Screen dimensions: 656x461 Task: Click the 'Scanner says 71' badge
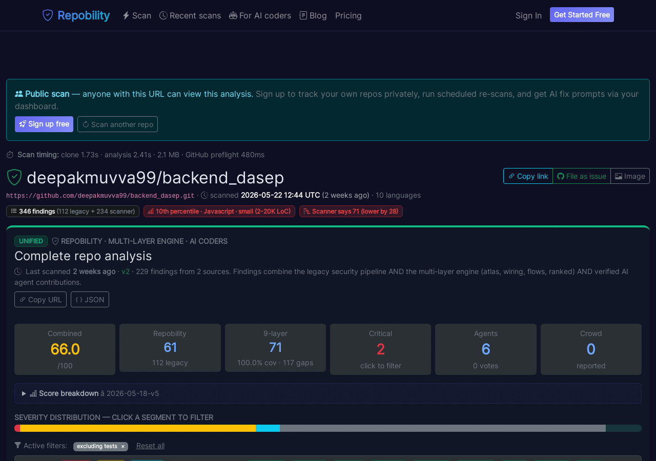click(x=351, y=211)
